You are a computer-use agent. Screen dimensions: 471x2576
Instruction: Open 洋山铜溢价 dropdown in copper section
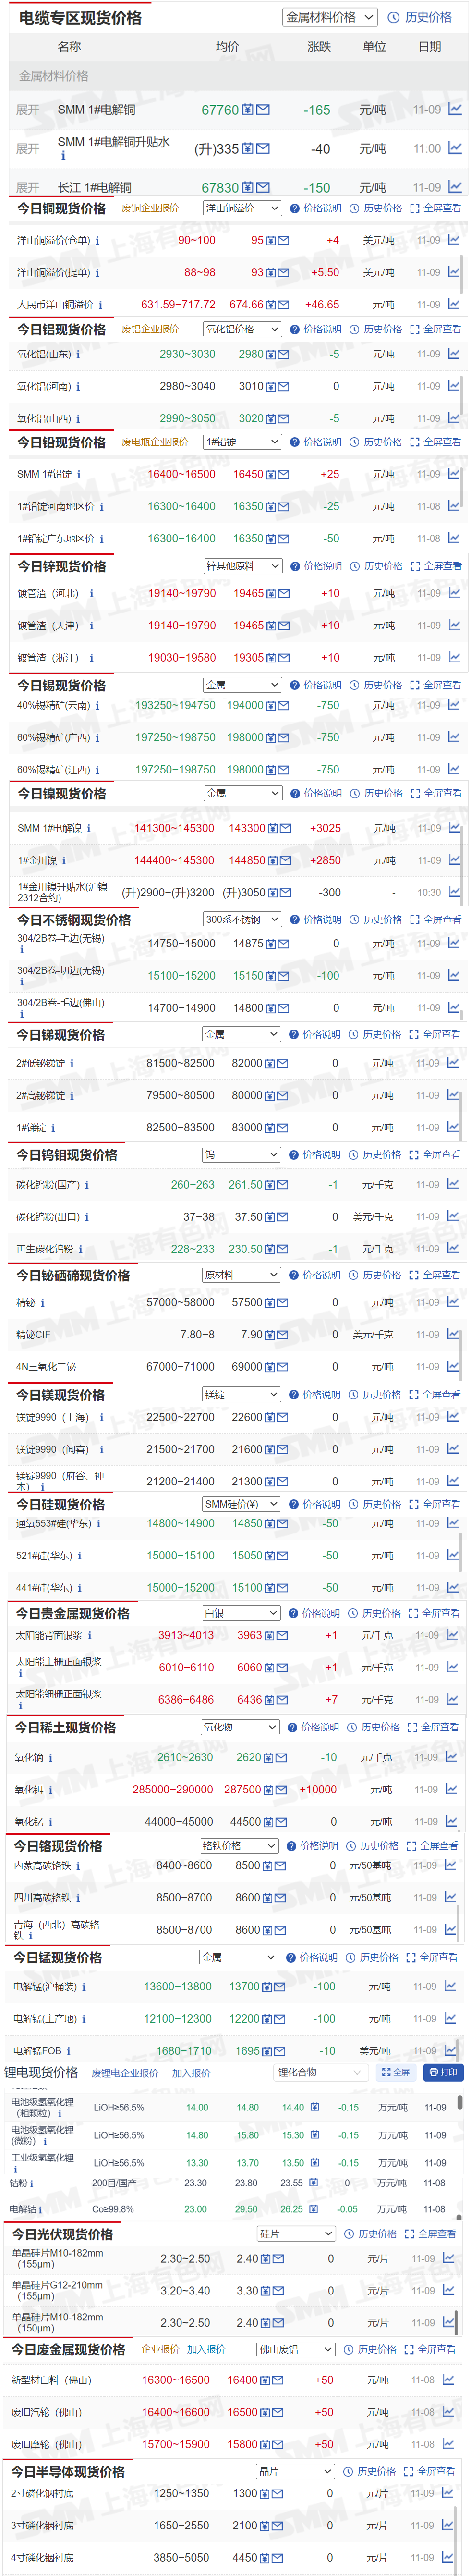(x=243, y=208)
